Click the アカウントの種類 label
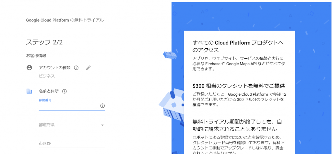 54,68
